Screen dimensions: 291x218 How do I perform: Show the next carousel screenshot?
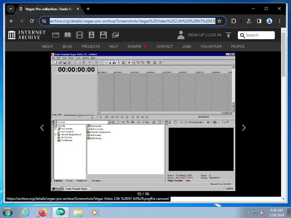244,127
